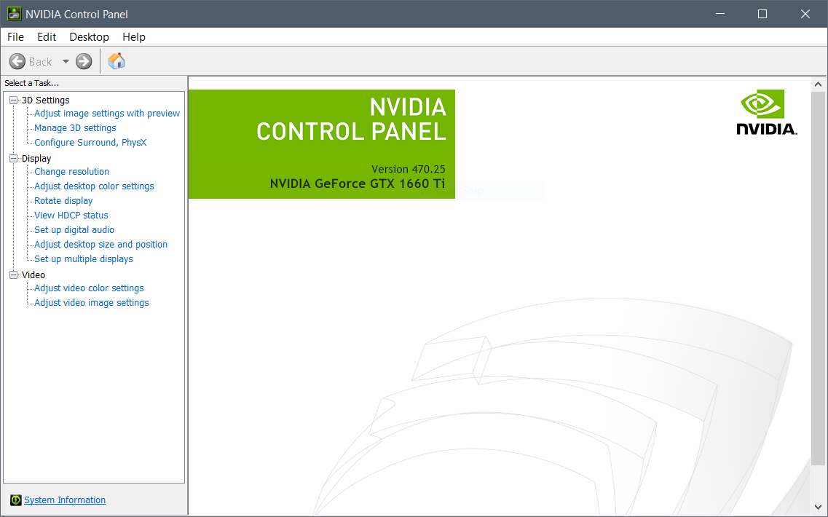The height and width of the screenshot is (517, 828).
Task: Close the NVIDIA Control Panel window
Action: tap(805, 14)
